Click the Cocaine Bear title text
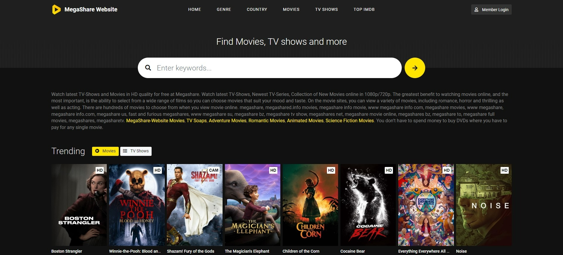 point(352,251)
